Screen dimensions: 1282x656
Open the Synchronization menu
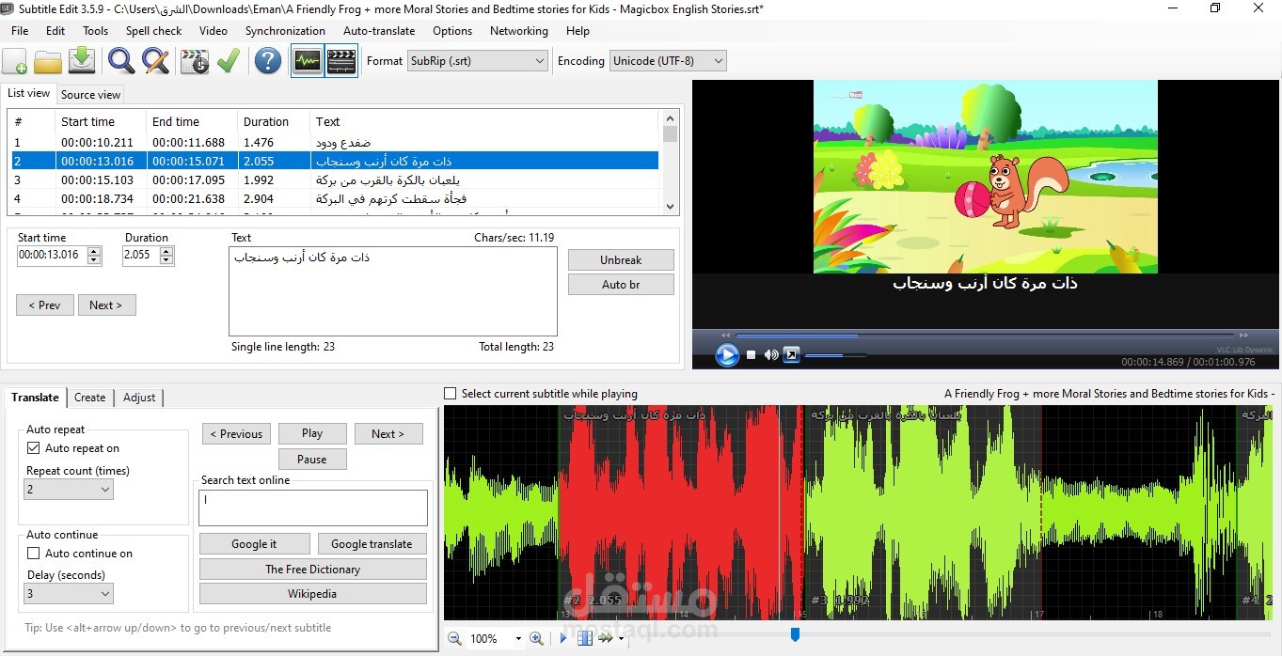[285, 31]
